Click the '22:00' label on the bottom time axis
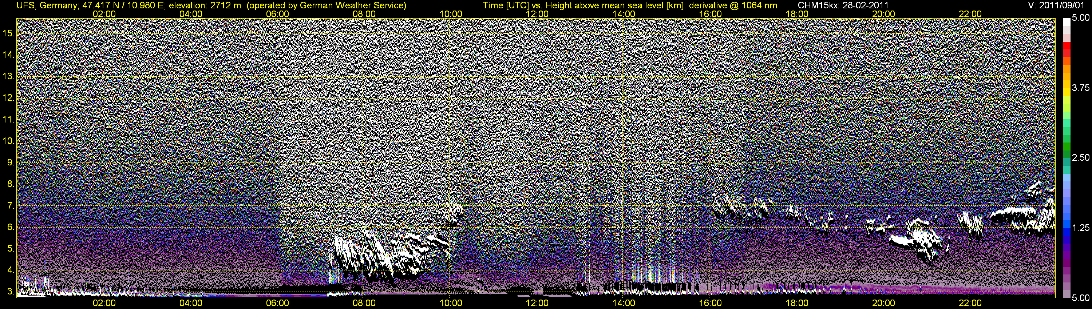 click(970, 303)
